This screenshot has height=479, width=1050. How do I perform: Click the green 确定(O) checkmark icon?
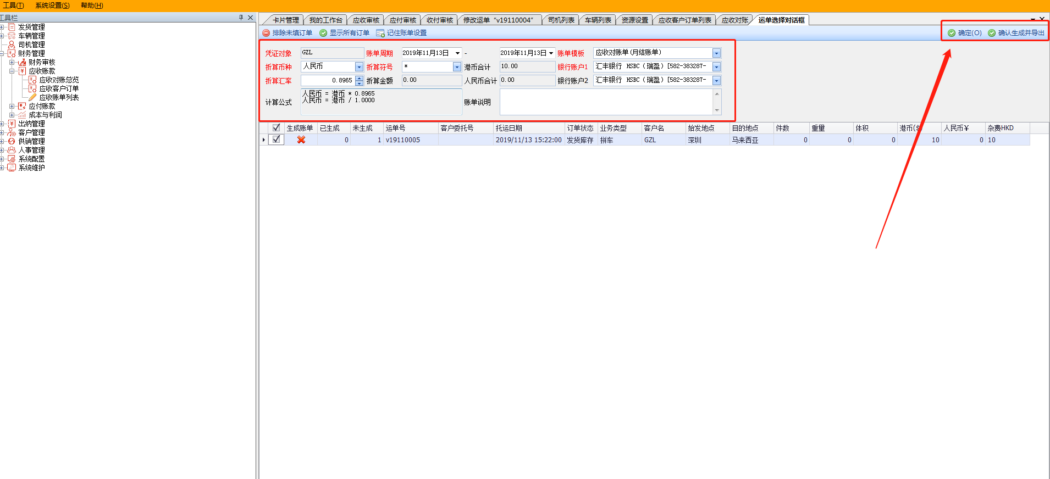pos(952,33)
